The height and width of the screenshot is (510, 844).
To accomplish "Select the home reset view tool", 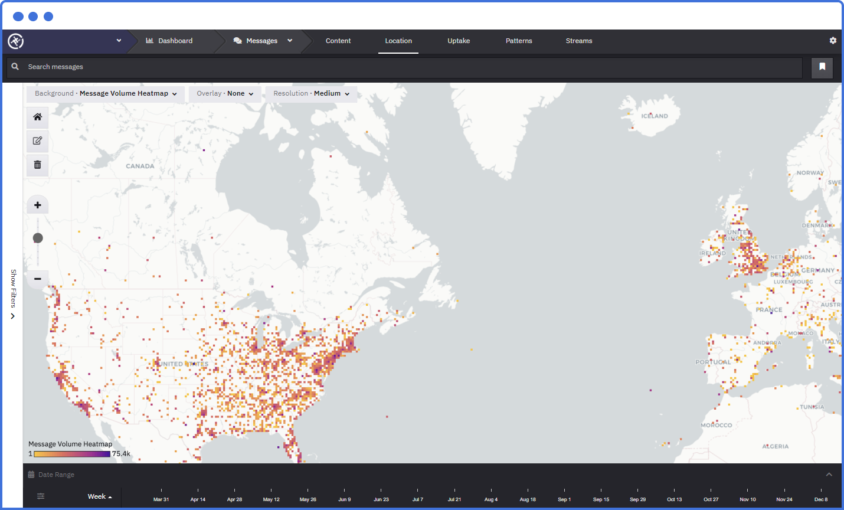I will pyautogui.click(x=37, y=117).
